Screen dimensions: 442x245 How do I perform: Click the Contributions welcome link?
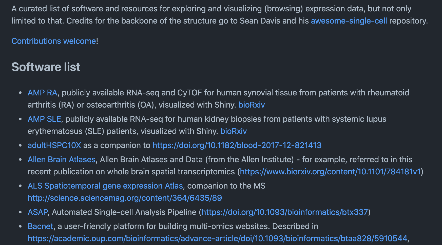pyautogui.click(x=54, y=41)
